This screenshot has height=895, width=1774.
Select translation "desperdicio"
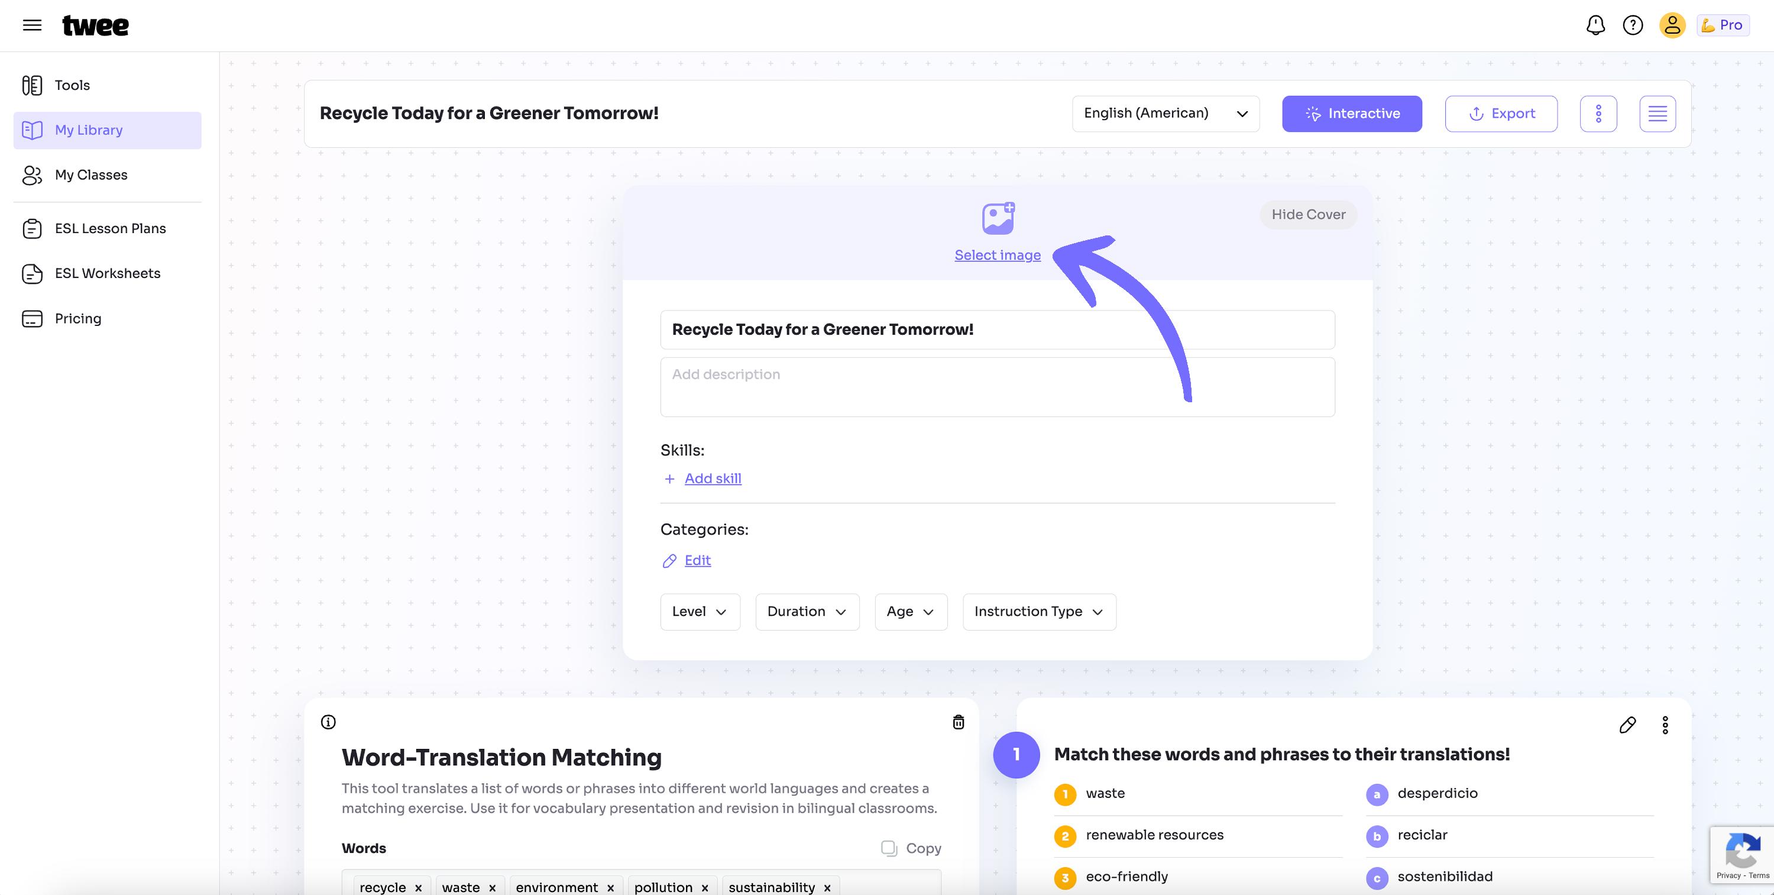1438,794
